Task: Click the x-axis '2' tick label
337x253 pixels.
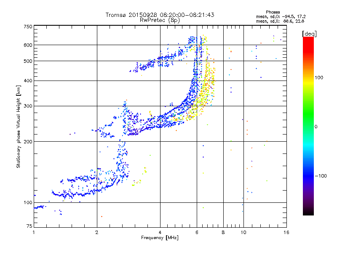Action: (x=97, y=232)
